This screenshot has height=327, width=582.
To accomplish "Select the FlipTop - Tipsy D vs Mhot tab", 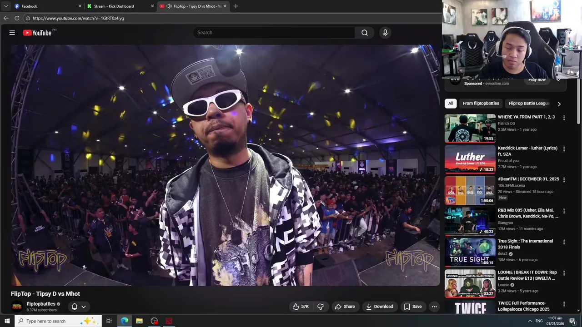I will pos(193,6).
